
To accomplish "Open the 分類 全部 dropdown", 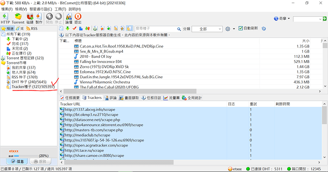I will pyautogui.click(x=207, y=29).
